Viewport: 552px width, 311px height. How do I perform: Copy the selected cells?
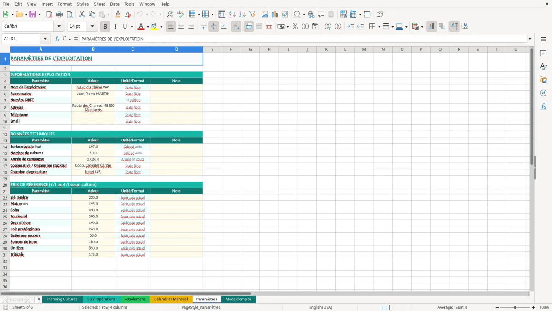pyautogui.click(x=92, y=14)
